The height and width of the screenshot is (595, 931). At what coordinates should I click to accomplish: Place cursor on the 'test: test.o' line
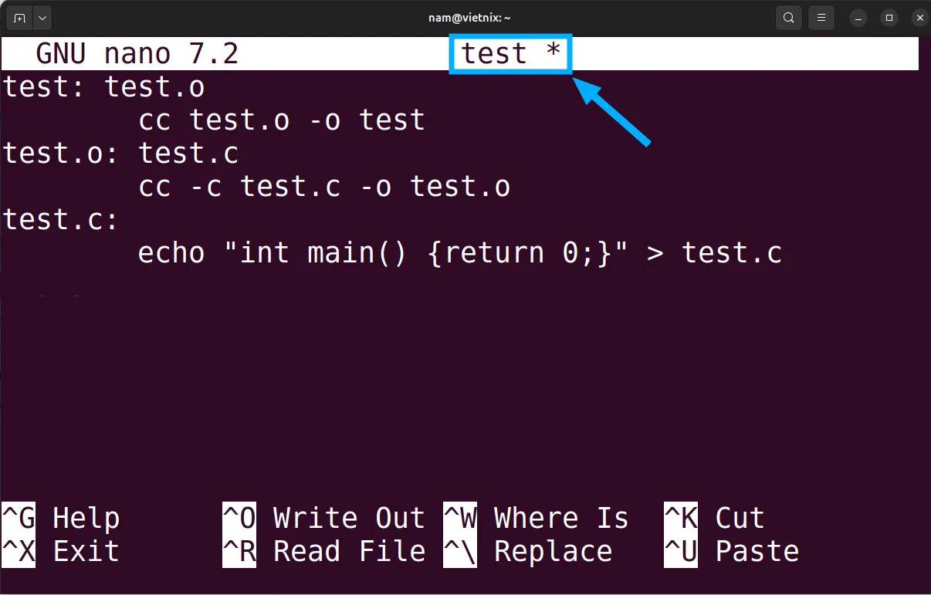coord(104,87)
